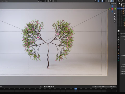This screenshot has width=125, height=94.
Task: Play animation in reverse
Action: coord(48,87)
